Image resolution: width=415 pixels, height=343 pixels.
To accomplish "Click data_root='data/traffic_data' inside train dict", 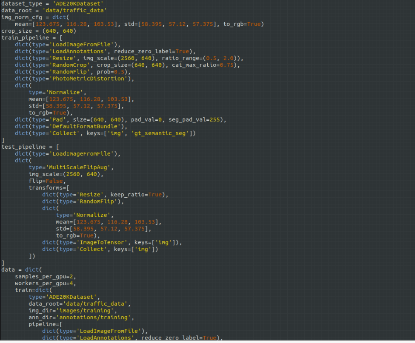I will click(x=80, y=304).
